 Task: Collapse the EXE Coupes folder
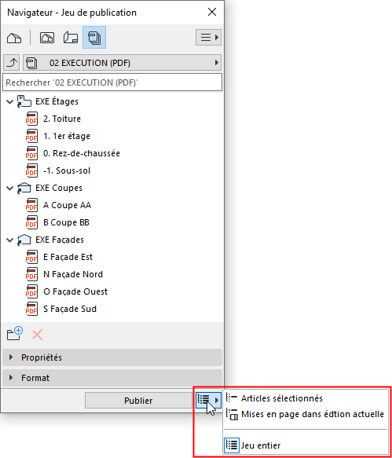(x=10, y=188)
